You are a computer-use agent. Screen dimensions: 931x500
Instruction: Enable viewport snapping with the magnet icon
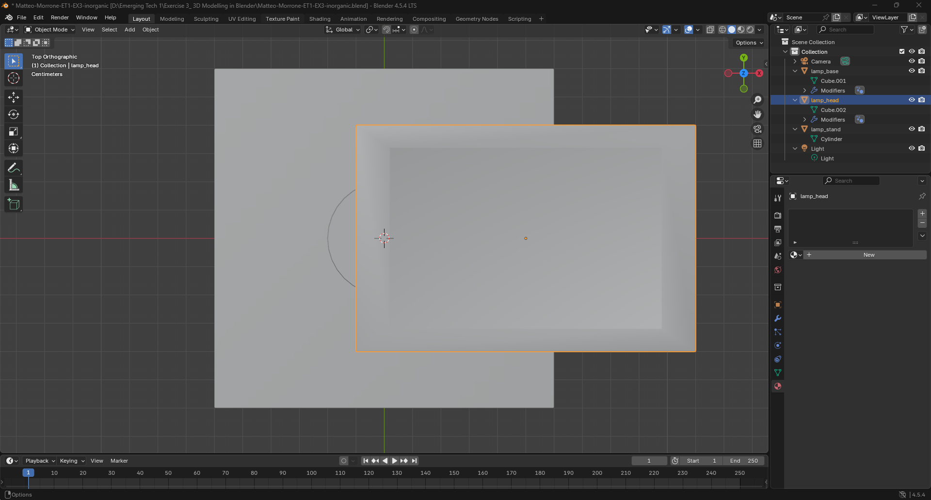pyautogui.click(x=386, y=30)
